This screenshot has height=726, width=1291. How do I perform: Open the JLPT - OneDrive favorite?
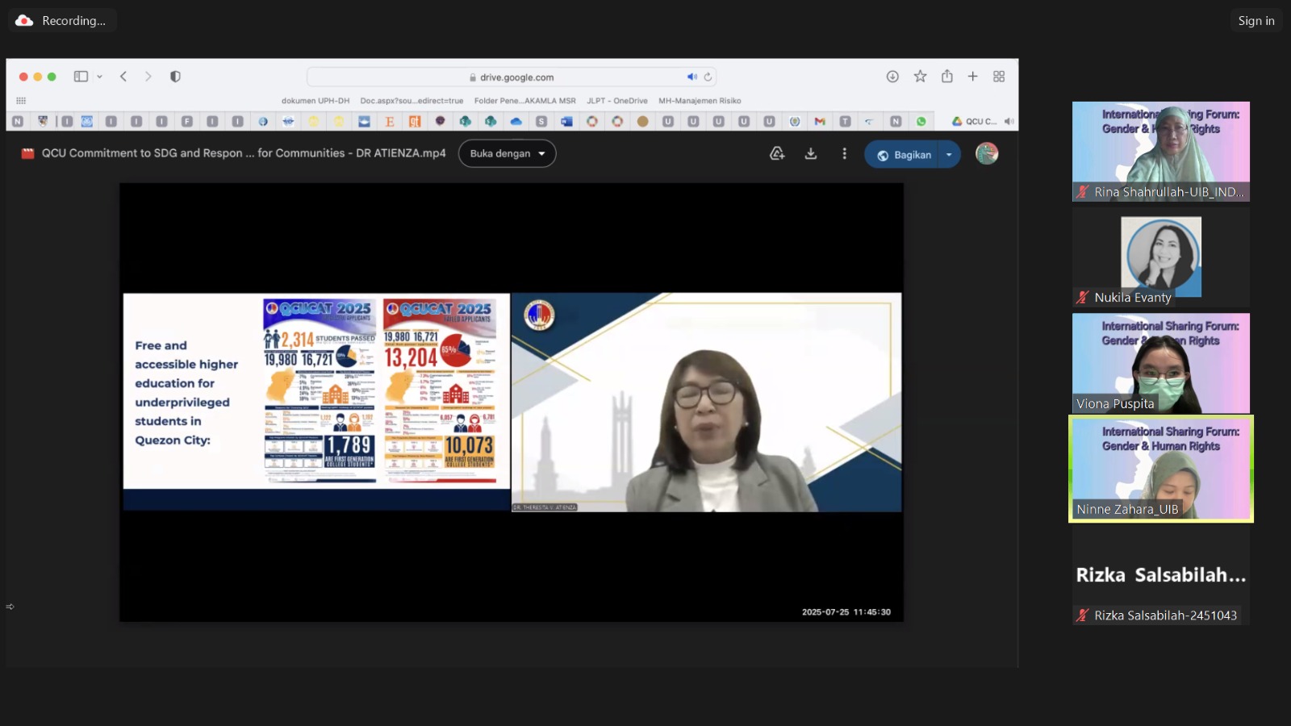point(616,101)
